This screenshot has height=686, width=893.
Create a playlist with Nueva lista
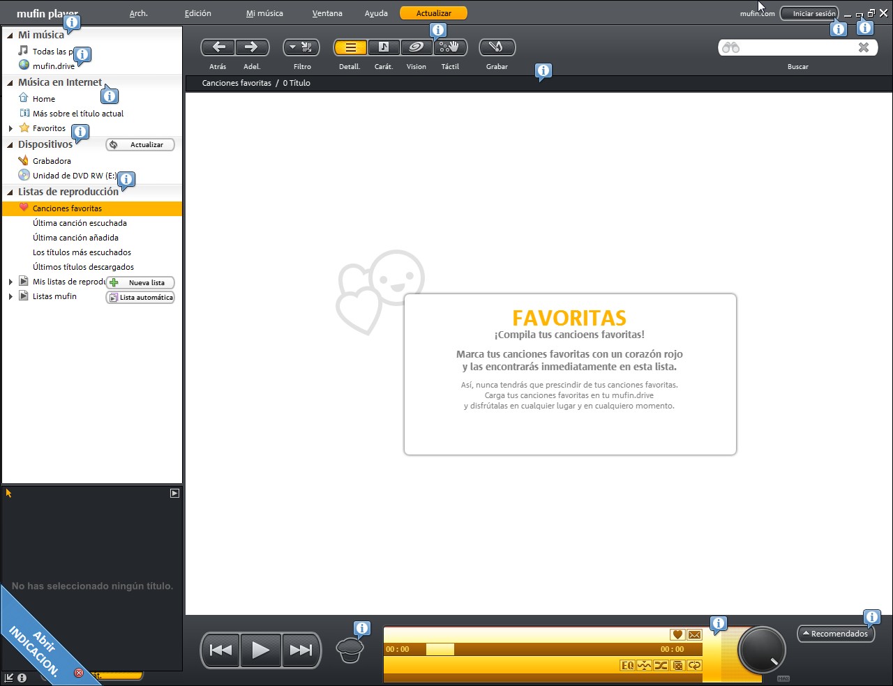[x=140, y=282]
